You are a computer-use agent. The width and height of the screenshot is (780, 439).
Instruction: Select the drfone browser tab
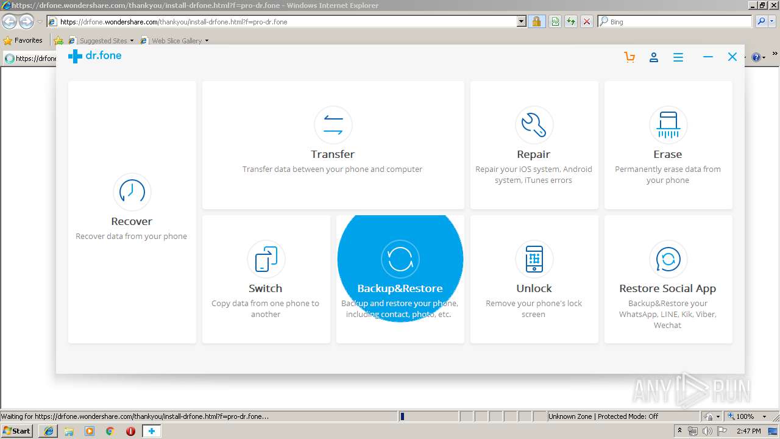pos(30,58)
